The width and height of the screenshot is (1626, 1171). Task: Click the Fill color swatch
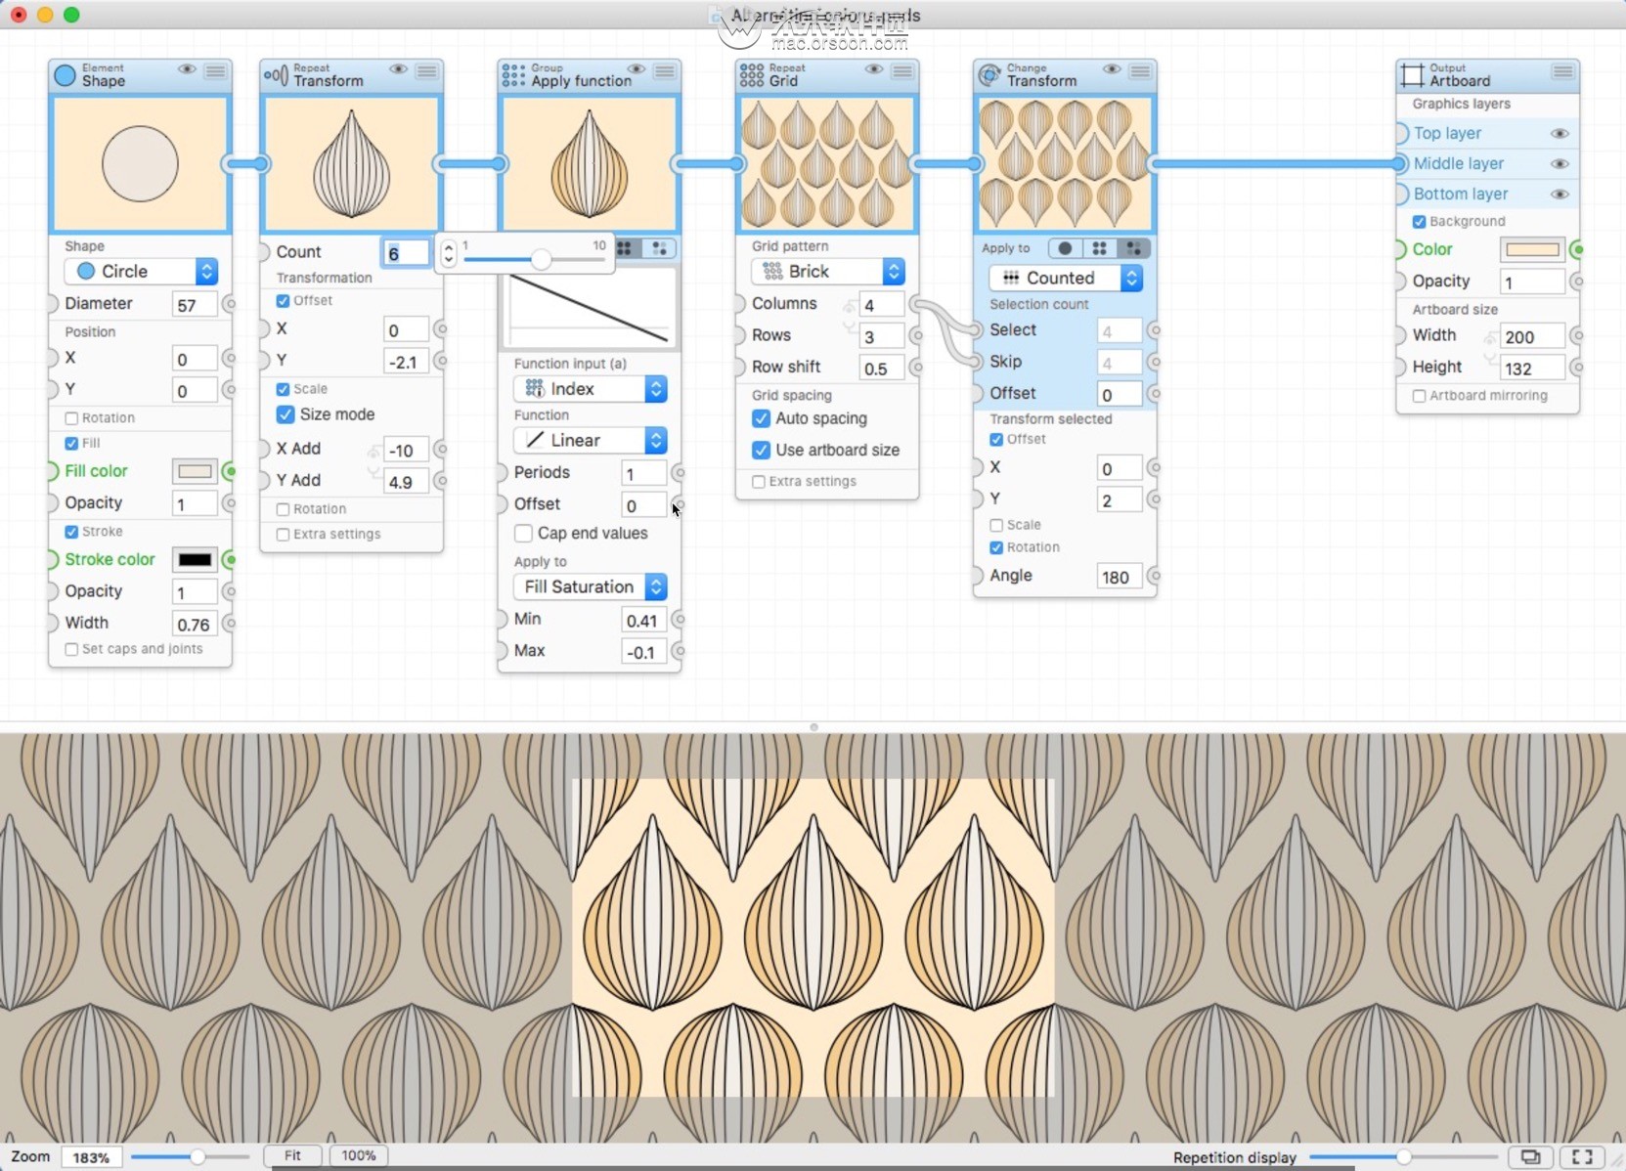click(x=195, y=471)
